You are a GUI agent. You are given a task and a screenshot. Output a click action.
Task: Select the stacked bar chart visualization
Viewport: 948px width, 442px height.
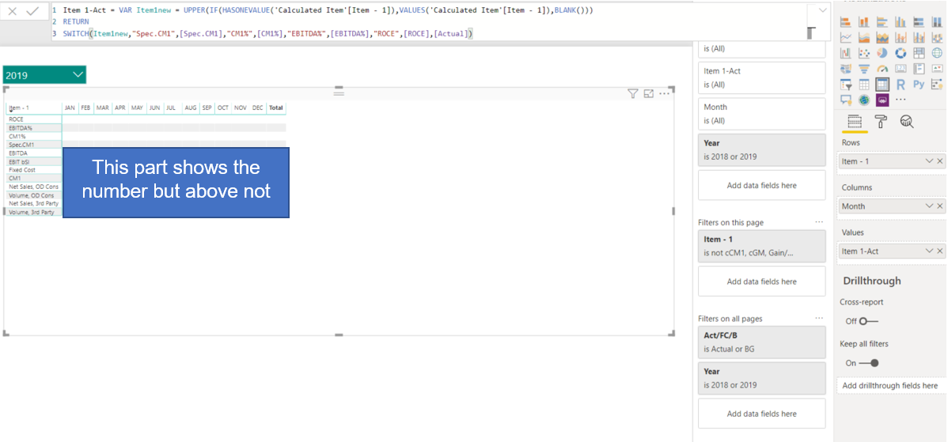pos(846,21)
